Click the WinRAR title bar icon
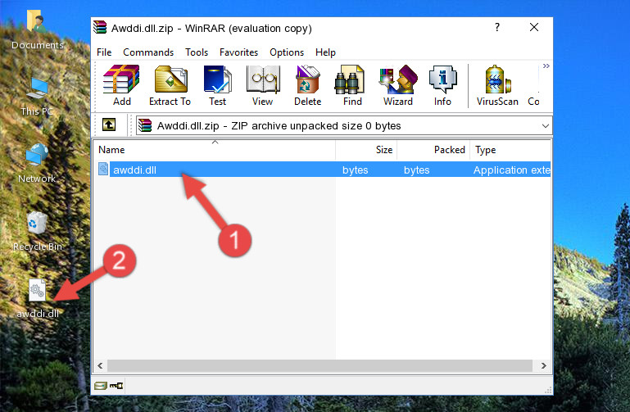 pyautogui.click(x=100, y=27)
